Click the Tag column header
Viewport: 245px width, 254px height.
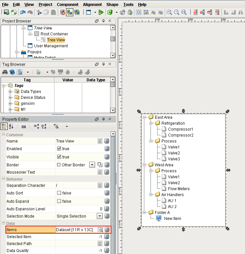pyautogui.click(x=27, y=80)
